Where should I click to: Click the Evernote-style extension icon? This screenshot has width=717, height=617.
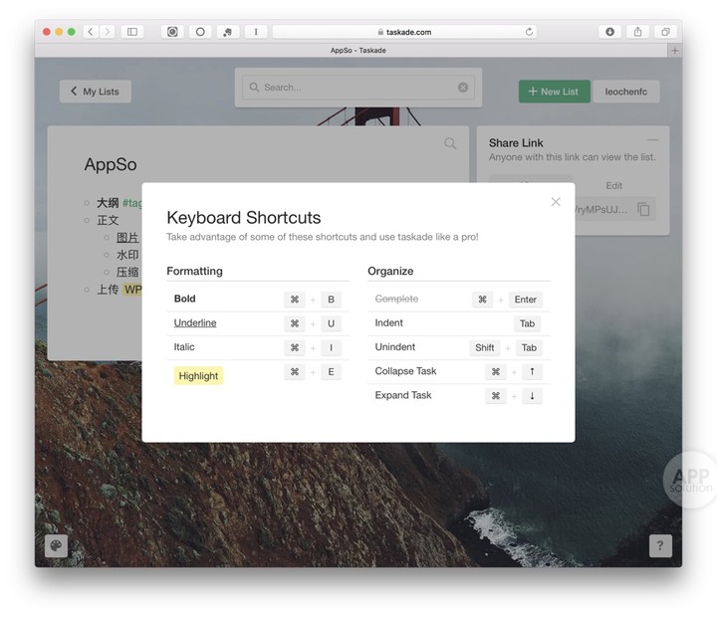point(228,32)
